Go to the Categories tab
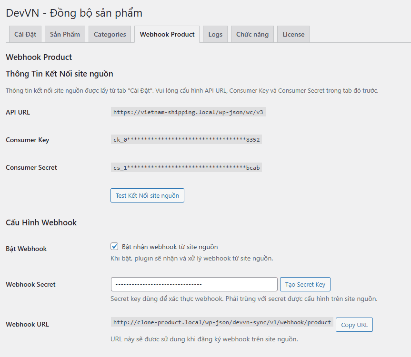The height and width of the screenshot is (357, 411). point(110,34)
